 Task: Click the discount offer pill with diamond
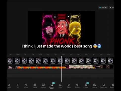pyautogui.click(x=103, y=8)
